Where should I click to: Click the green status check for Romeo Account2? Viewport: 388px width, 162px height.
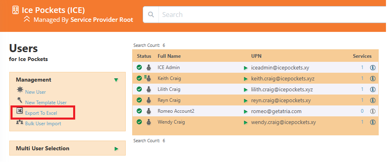(139, 111)
